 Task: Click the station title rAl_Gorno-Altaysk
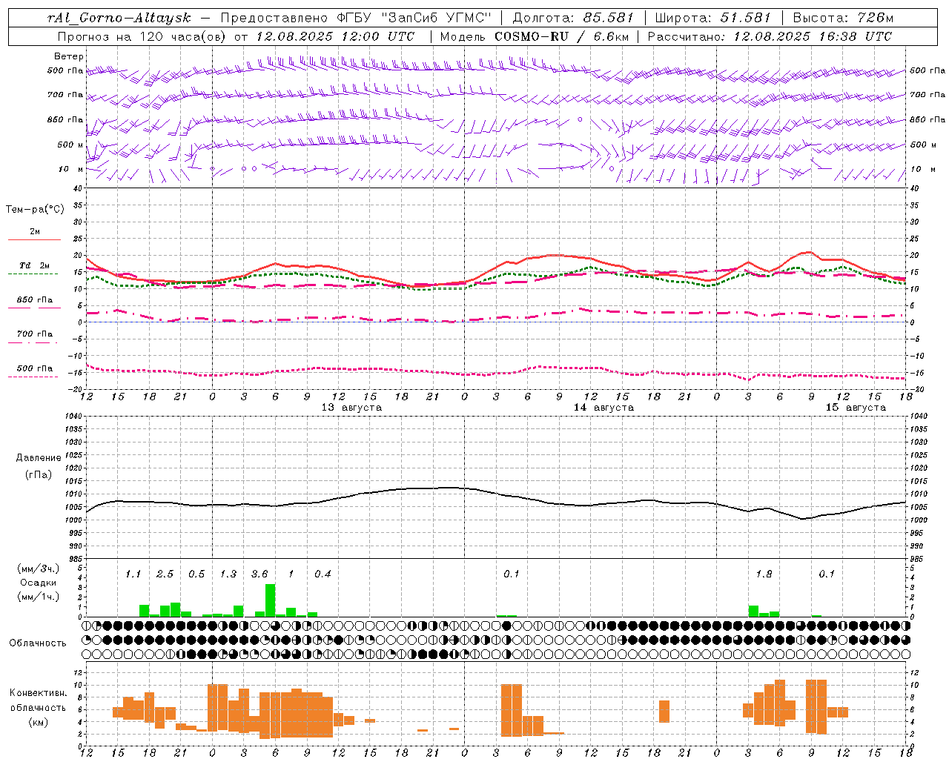119,18
